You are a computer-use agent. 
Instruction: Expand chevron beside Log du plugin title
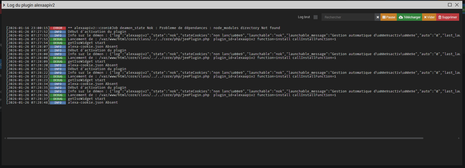pyautogui.click(x=4, y=5)
